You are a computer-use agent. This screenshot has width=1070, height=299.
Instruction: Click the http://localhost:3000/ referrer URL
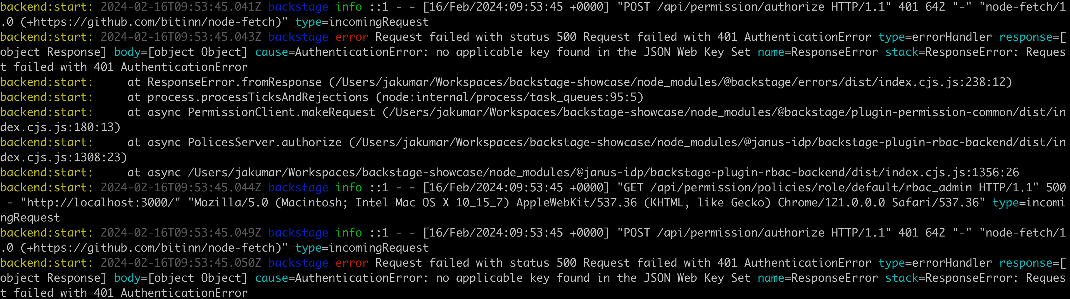tap(100, 203)
